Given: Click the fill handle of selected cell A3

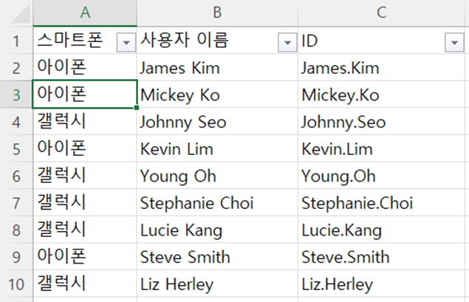Looking at the screenshot, I should point(137,107).
